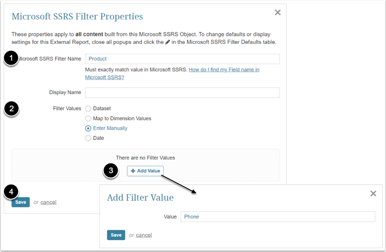The image size is (386, 252).
Task: Close the Microsoft SSRS Filter Properties dialog
Action: [x=278, y=13]
